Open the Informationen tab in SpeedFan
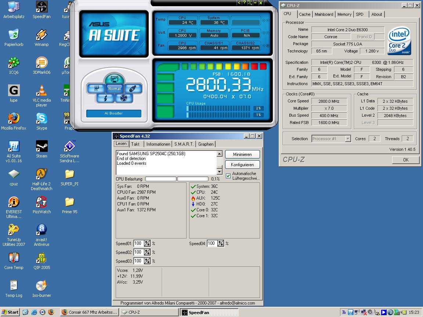The image size is (423, 317). pos(158,144)
